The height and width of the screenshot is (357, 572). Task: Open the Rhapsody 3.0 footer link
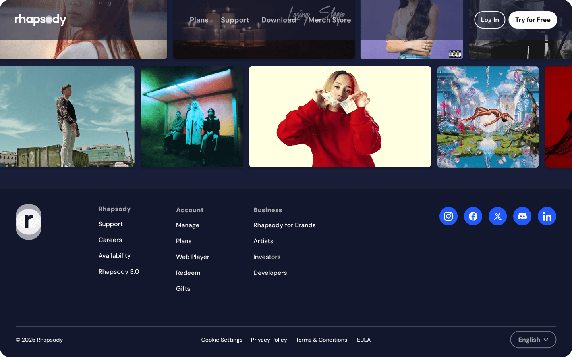point(119,272)
